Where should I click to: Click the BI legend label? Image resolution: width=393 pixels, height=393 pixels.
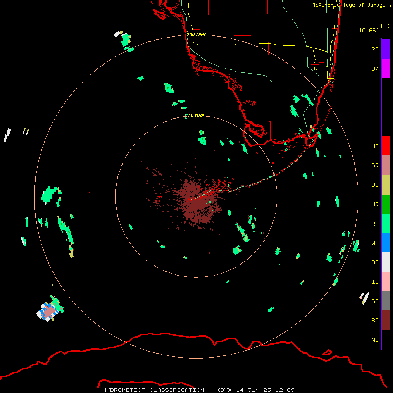coord(375,321)
